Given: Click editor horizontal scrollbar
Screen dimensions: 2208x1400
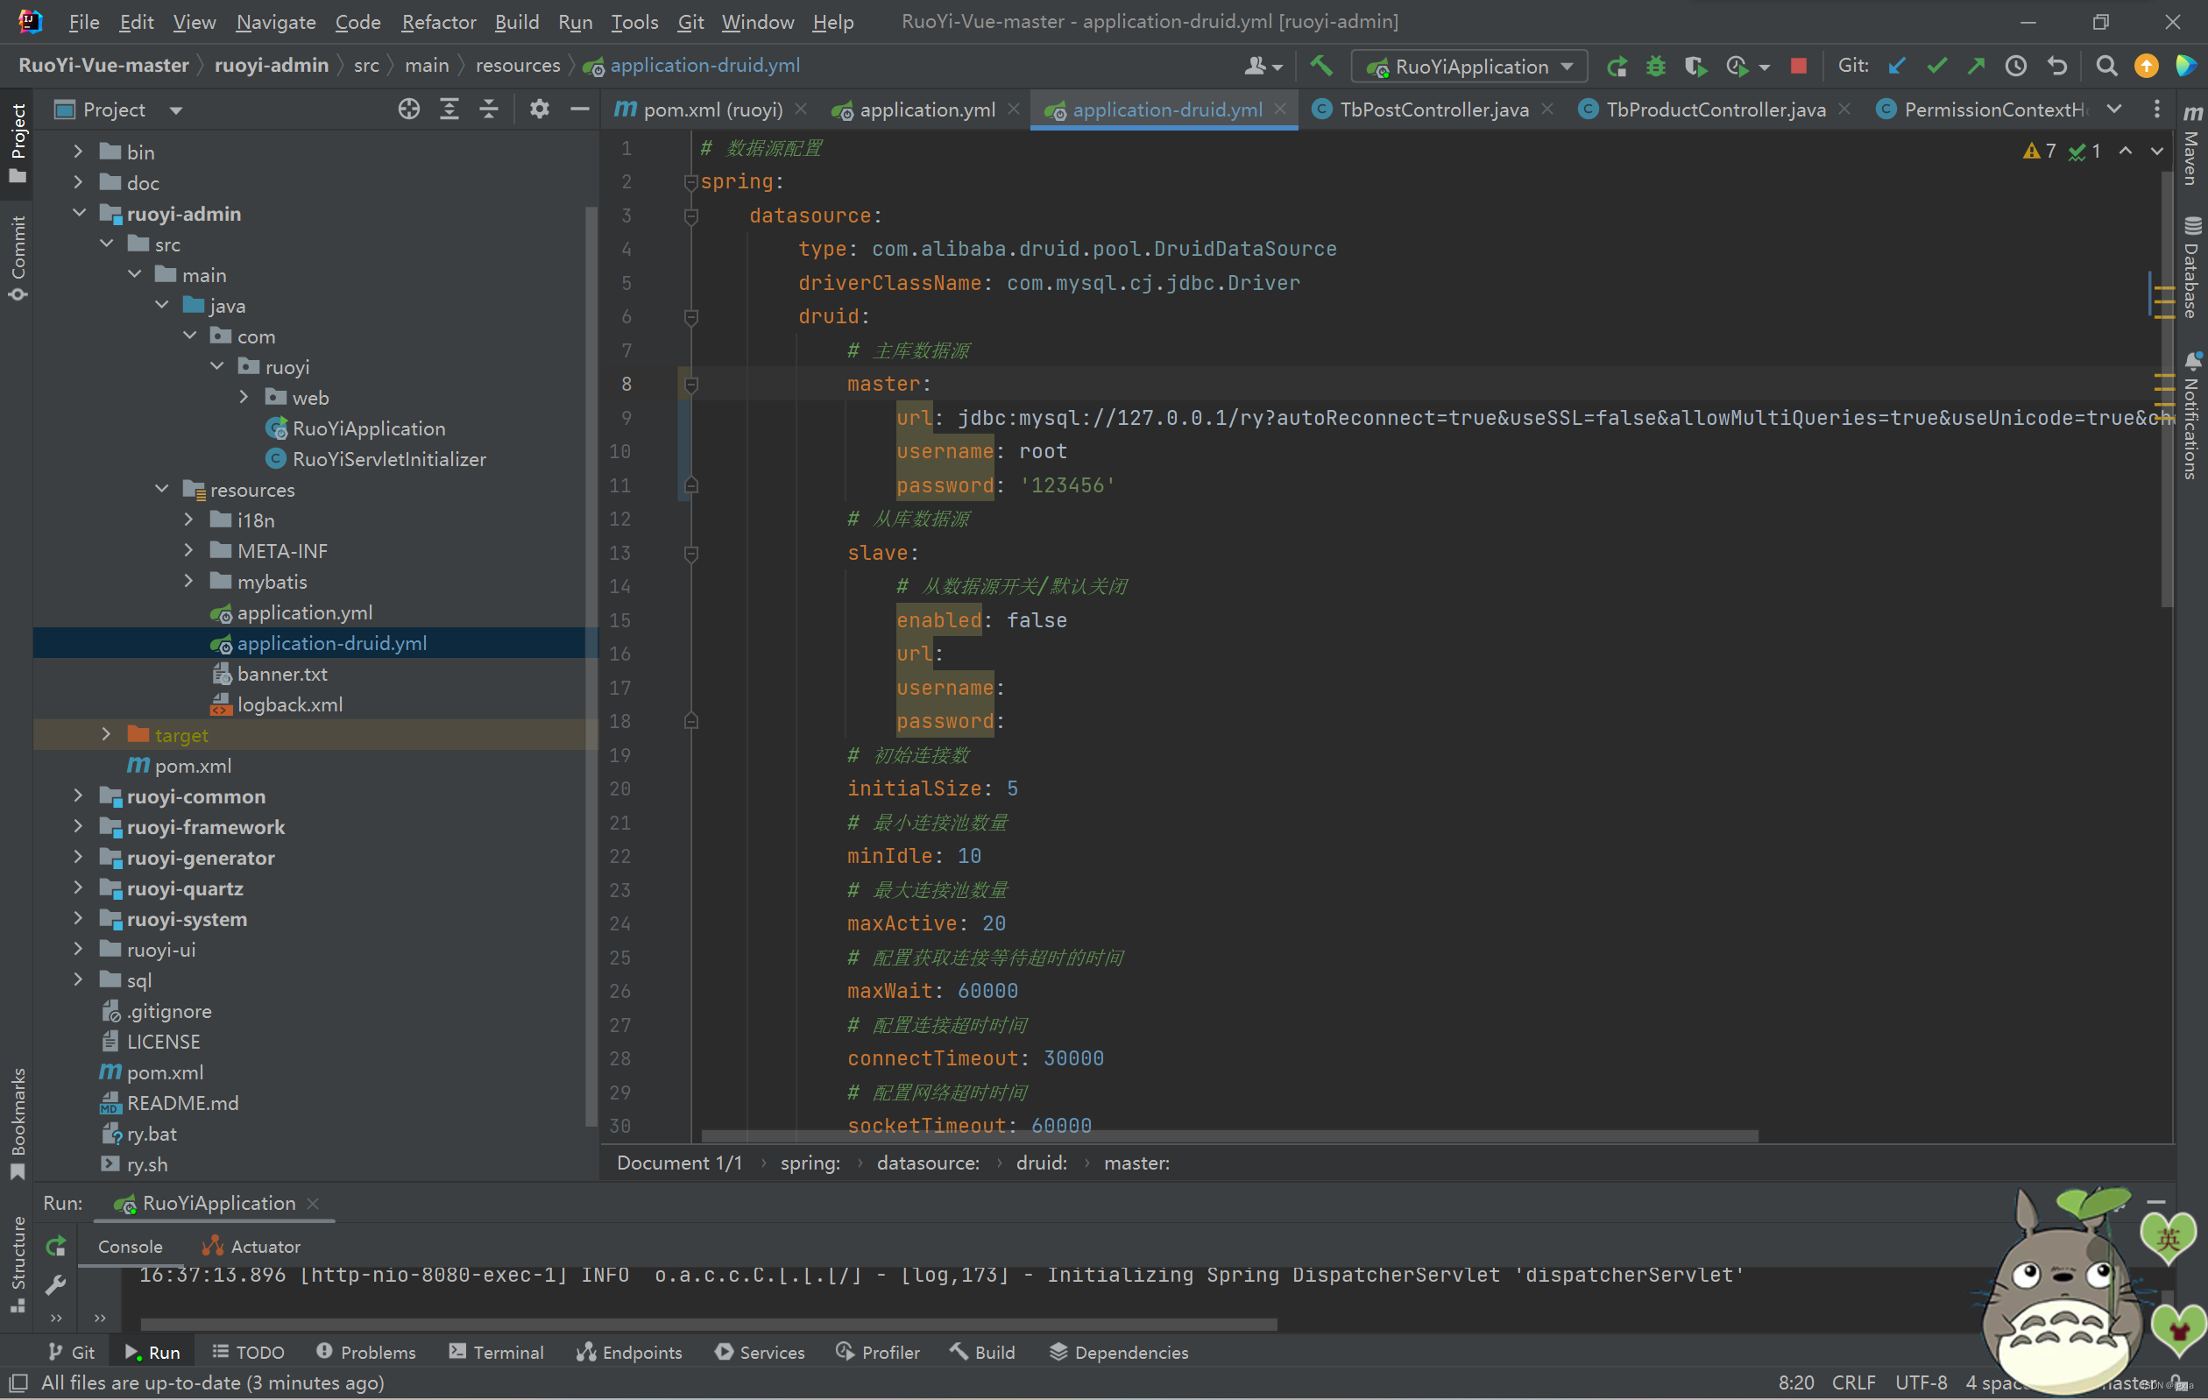Looking at the screenshot, I should click(x=1228, y=1136).
